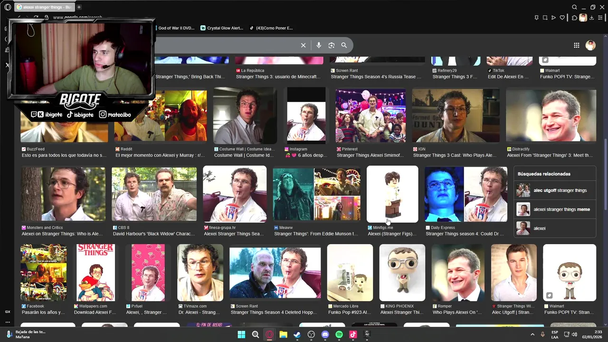Open the Costume Wall Alexei image

[x=245, y=115]
